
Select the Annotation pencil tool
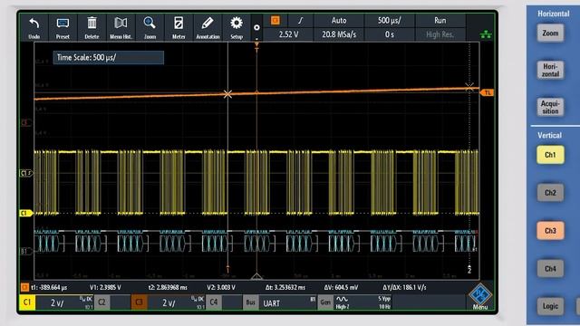[x=208, y=27]
